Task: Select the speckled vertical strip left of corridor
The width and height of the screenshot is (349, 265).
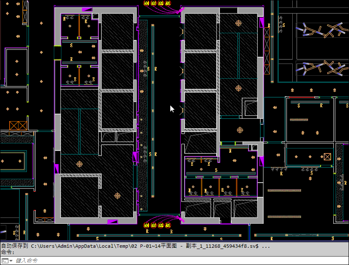Action: (143, 118)
